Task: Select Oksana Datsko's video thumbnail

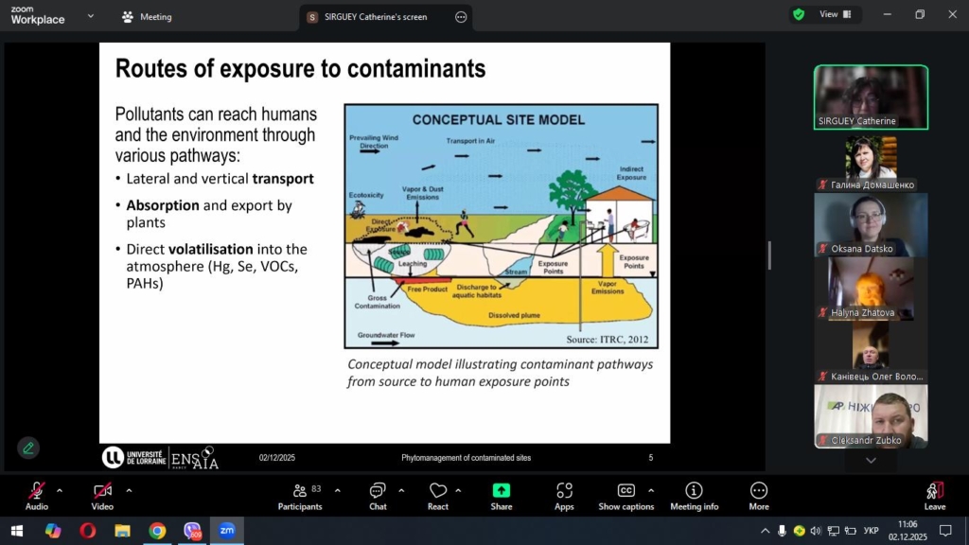Action: pyautogui.click(x=871, y=224)
